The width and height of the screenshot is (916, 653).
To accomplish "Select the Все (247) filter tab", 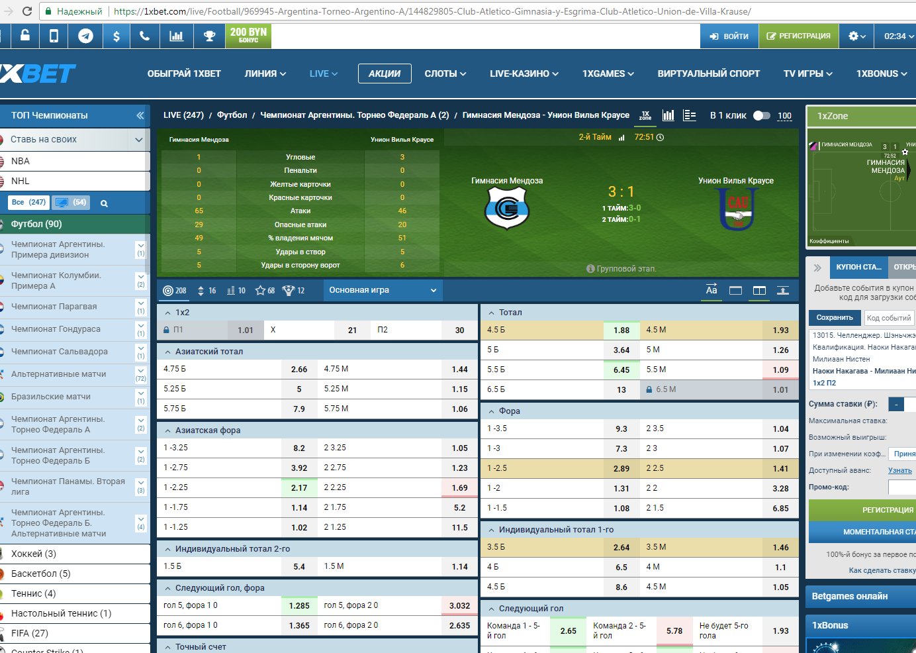I will pos(29,202).
